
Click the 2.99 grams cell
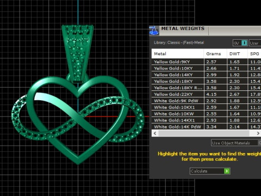(x=212, y=75)
